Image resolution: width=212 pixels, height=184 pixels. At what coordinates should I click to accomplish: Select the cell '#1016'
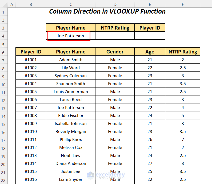[x=31, y=179]
